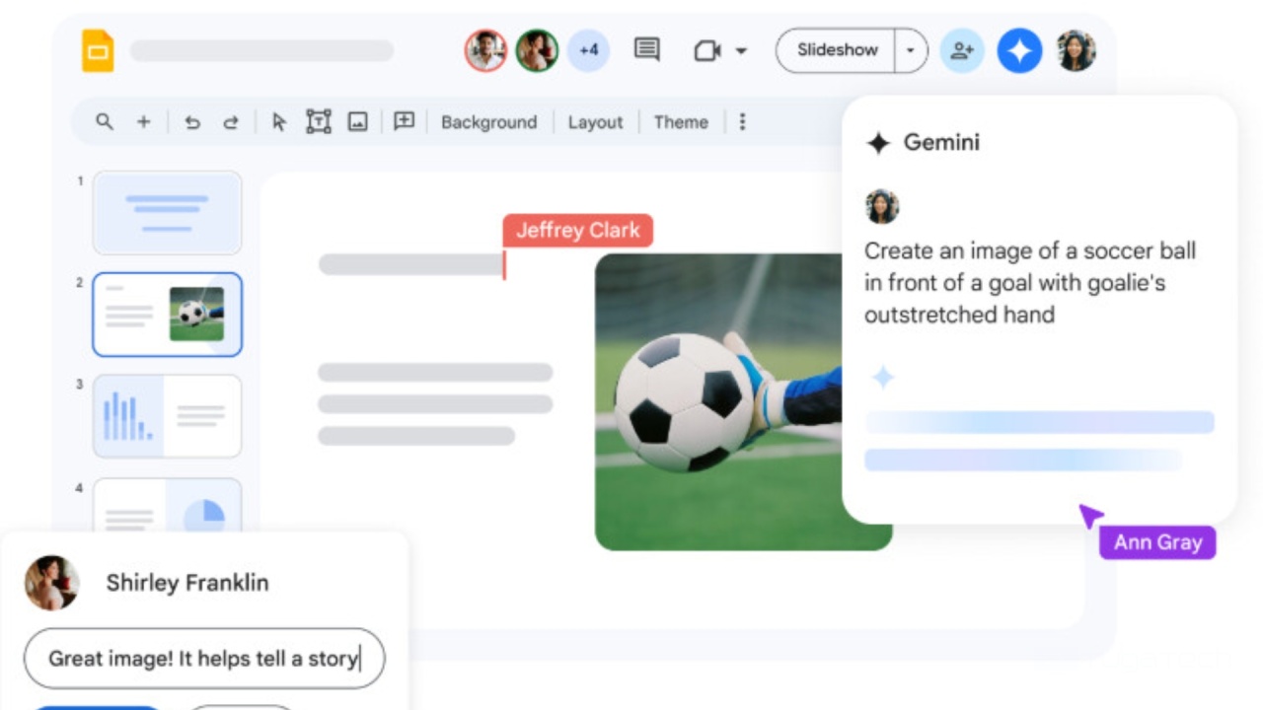This screenshot has height=710, width=1263.
Task: Open the account profile avatar
Action: click(1077, 51)
